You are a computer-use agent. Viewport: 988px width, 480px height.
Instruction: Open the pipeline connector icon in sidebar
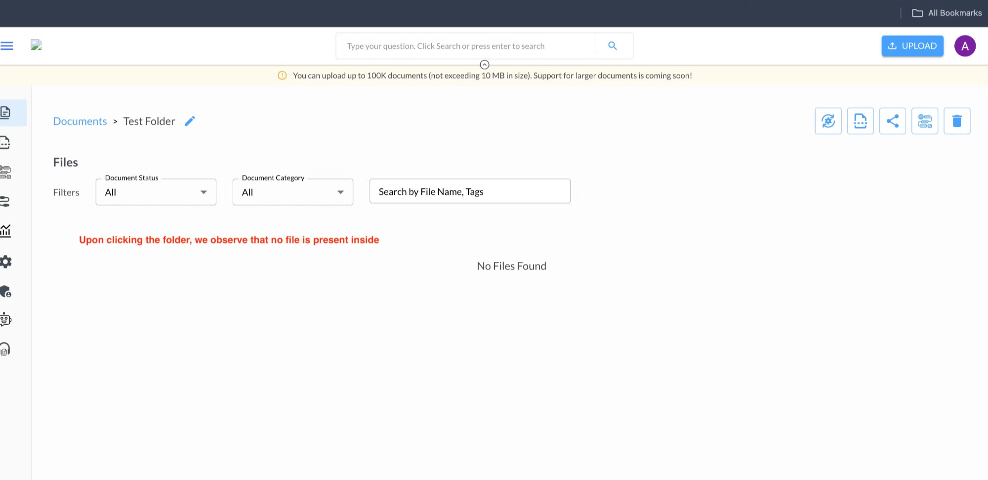[5, 201]
